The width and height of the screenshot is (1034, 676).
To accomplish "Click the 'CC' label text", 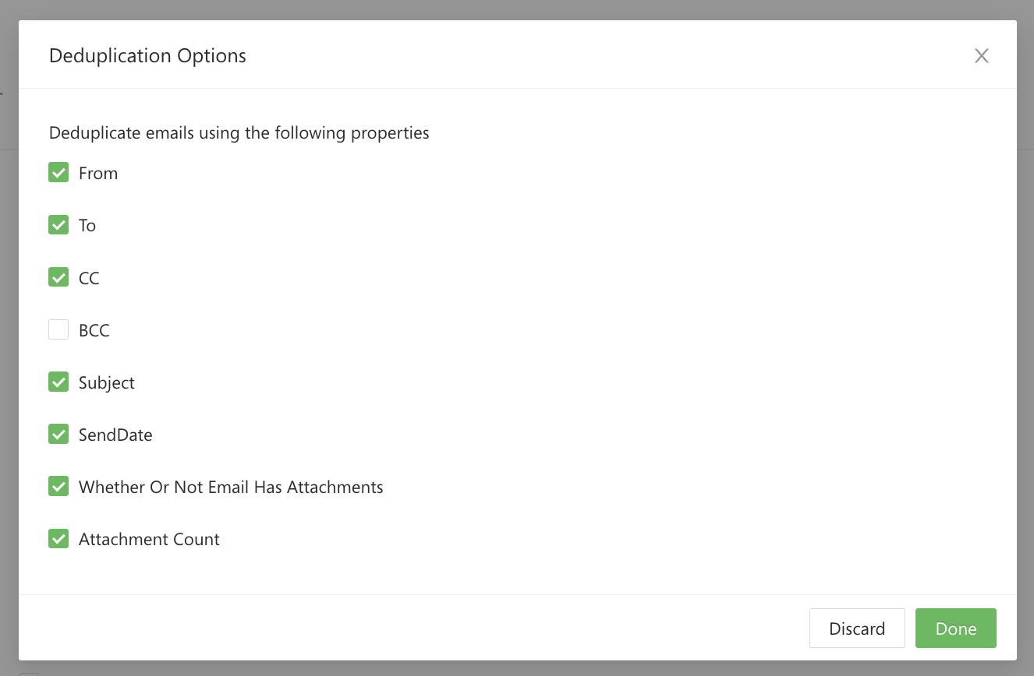I will tap(89, 278).
